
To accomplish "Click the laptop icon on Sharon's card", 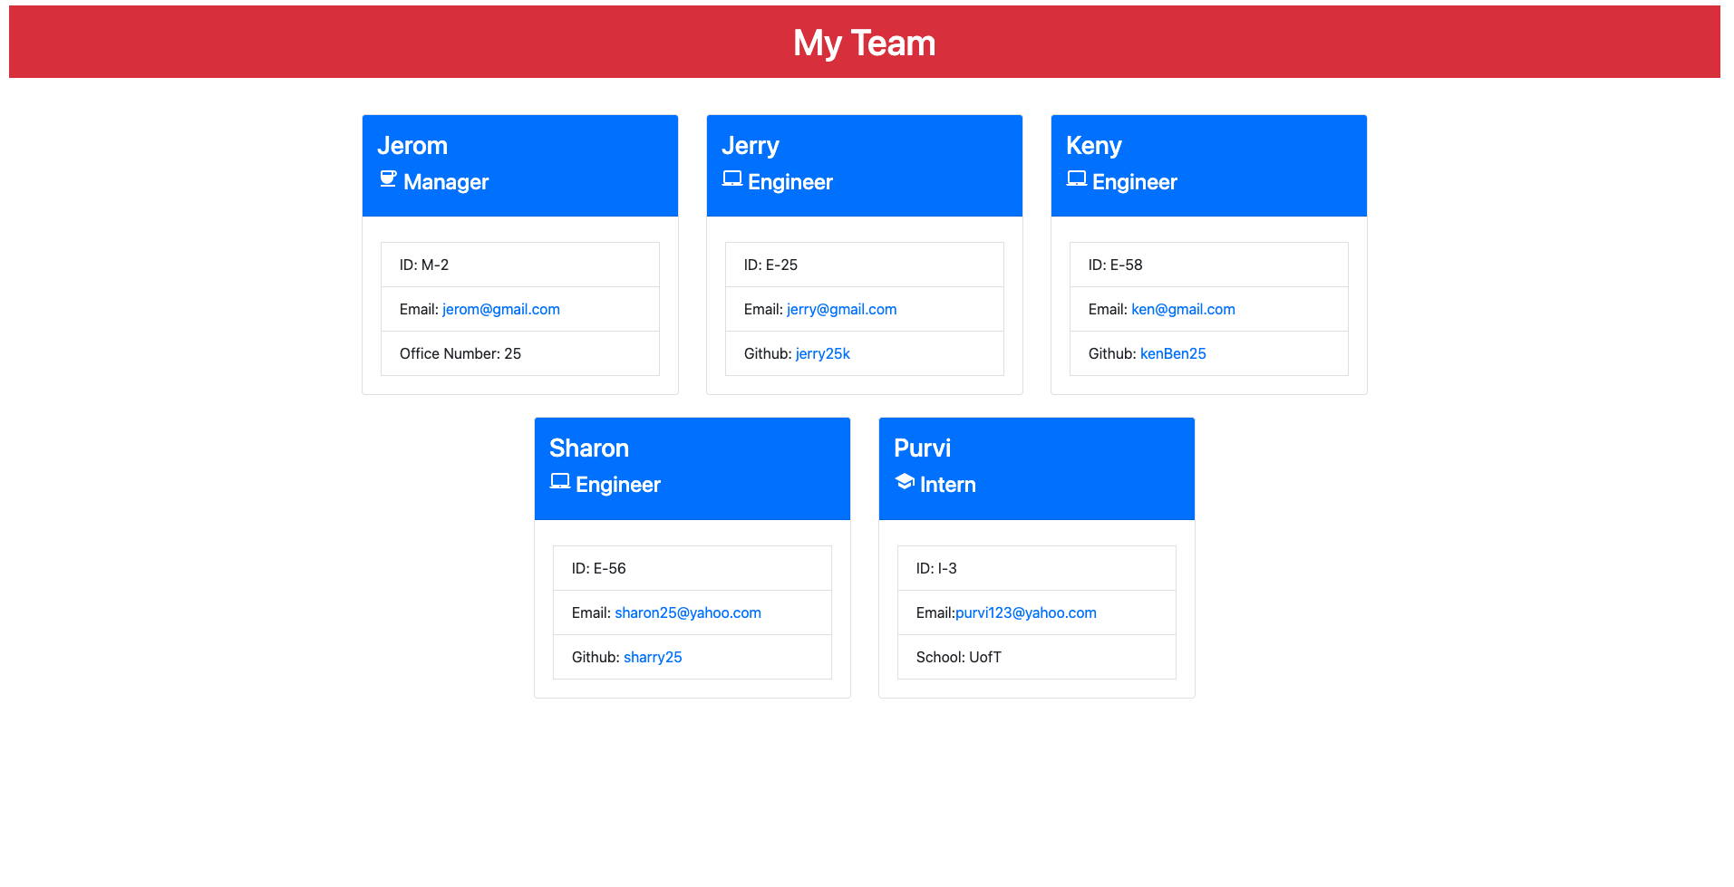I will (558, 482).
